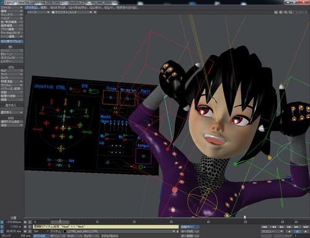Click the Z position arrows icon

click(x=25, y=231)
